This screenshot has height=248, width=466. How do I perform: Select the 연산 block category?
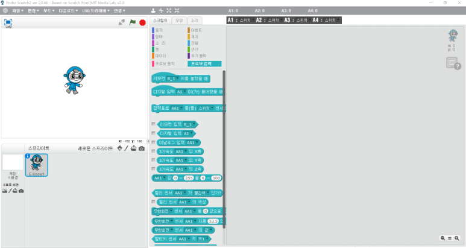pyautogui.click(x=193, y=49)
